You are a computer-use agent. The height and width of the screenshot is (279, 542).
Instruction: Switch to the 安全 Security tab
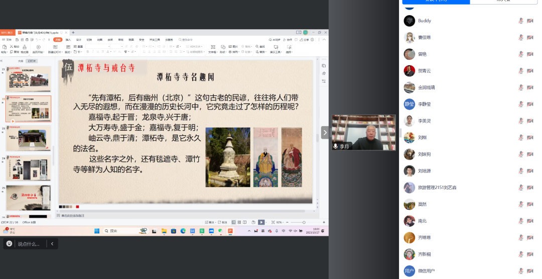(142, 40)
